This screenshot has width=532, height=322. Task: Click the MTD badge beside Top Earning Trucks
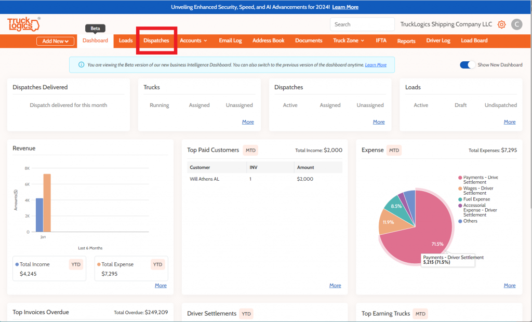420,314
